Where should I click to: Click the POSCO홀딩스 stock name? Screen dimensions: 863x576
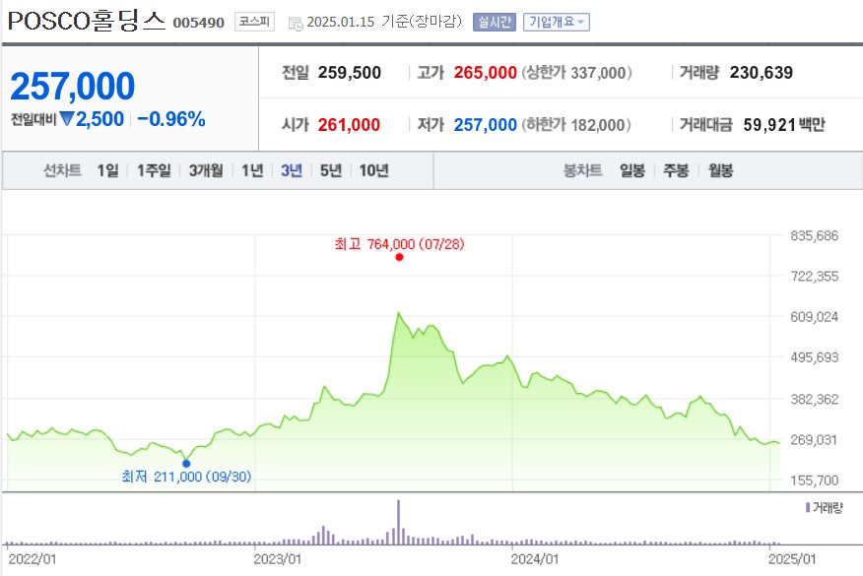(x=87, y=22)
